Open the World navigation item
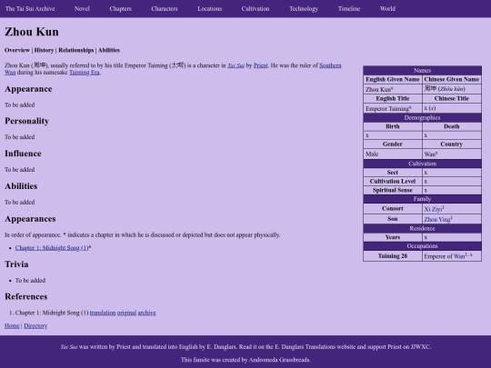 coord(387,9)
